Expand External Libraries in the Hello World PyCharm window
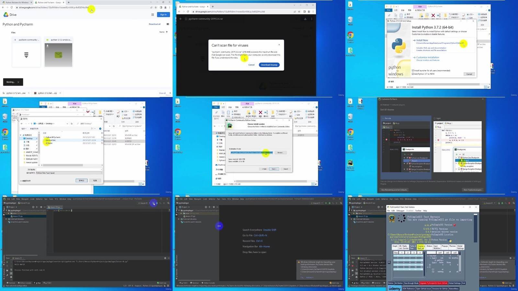518x291 pixels. [6, 219]
